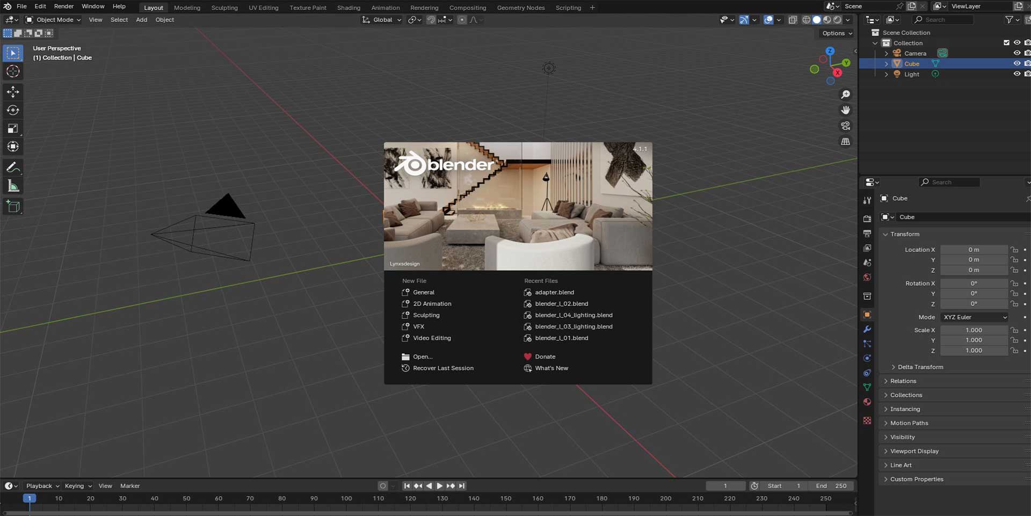Switch to the Shading workspace tab
The image size is (1031, 516).
tap(348, 8)
